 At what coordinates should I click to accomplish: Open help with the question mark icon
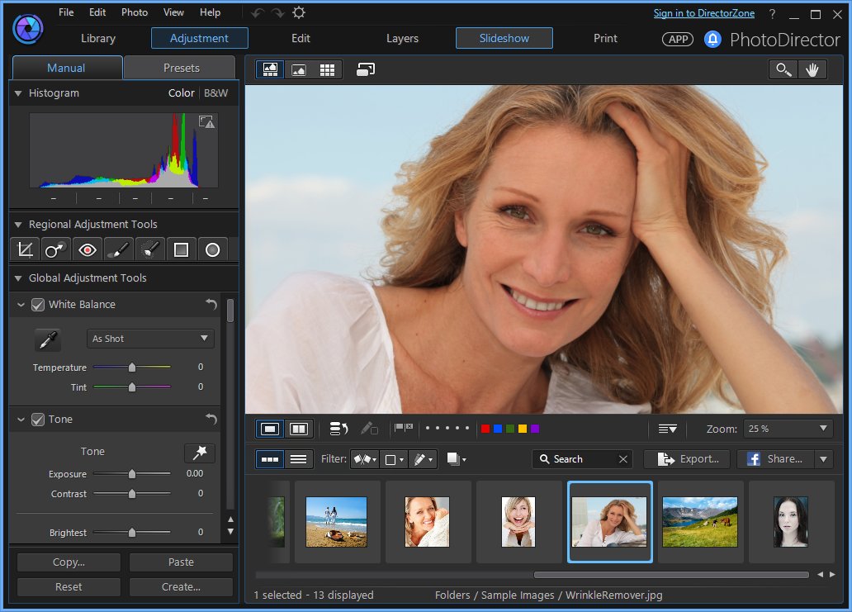pyautogui.click(x=772, y=14)
